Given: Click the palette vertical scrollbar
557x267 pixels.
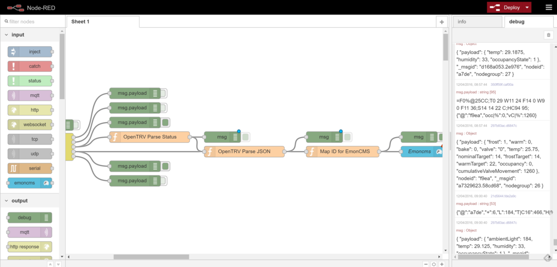Looking at the screenshot, I should click(x=62, y=66).
